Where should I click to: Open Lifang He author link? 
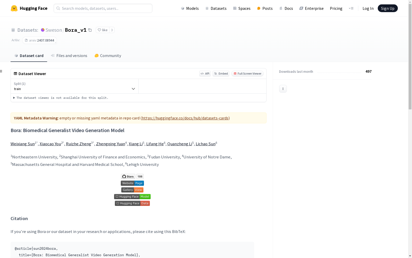click(155, 144)
